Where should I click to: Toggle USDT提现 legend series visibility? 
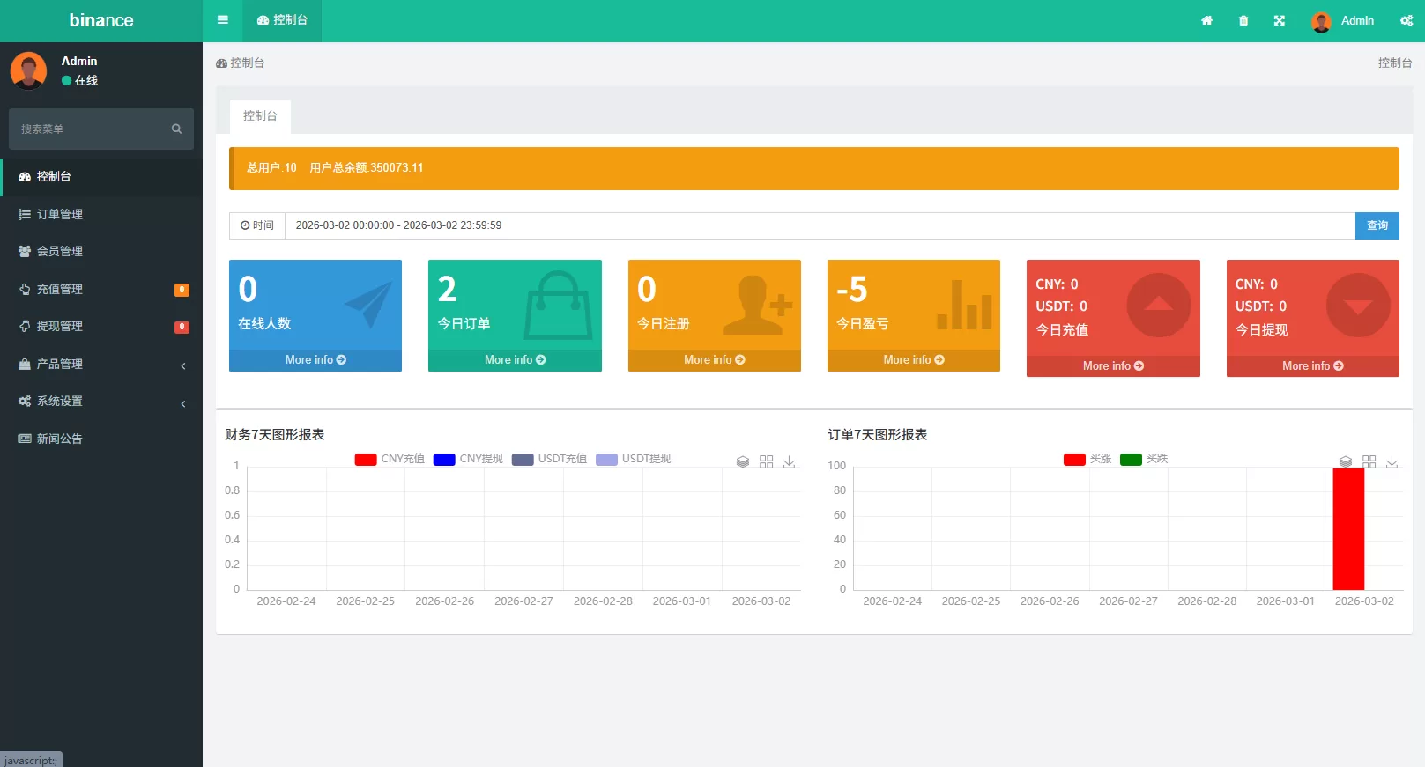point(634,459)
